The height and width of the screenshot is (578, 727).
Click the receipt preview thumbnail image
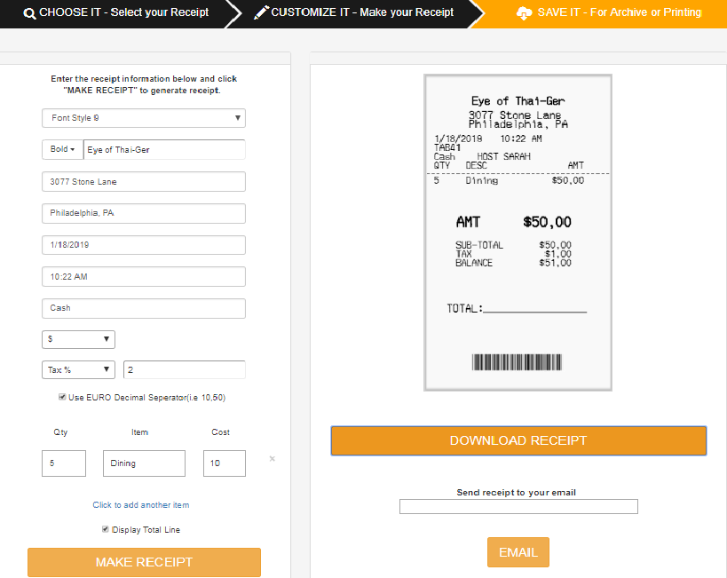[x=518, y=233]
